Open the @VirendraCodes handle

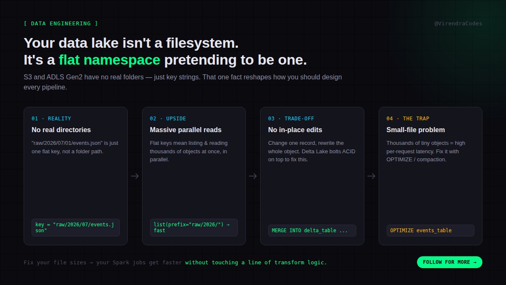458,24
